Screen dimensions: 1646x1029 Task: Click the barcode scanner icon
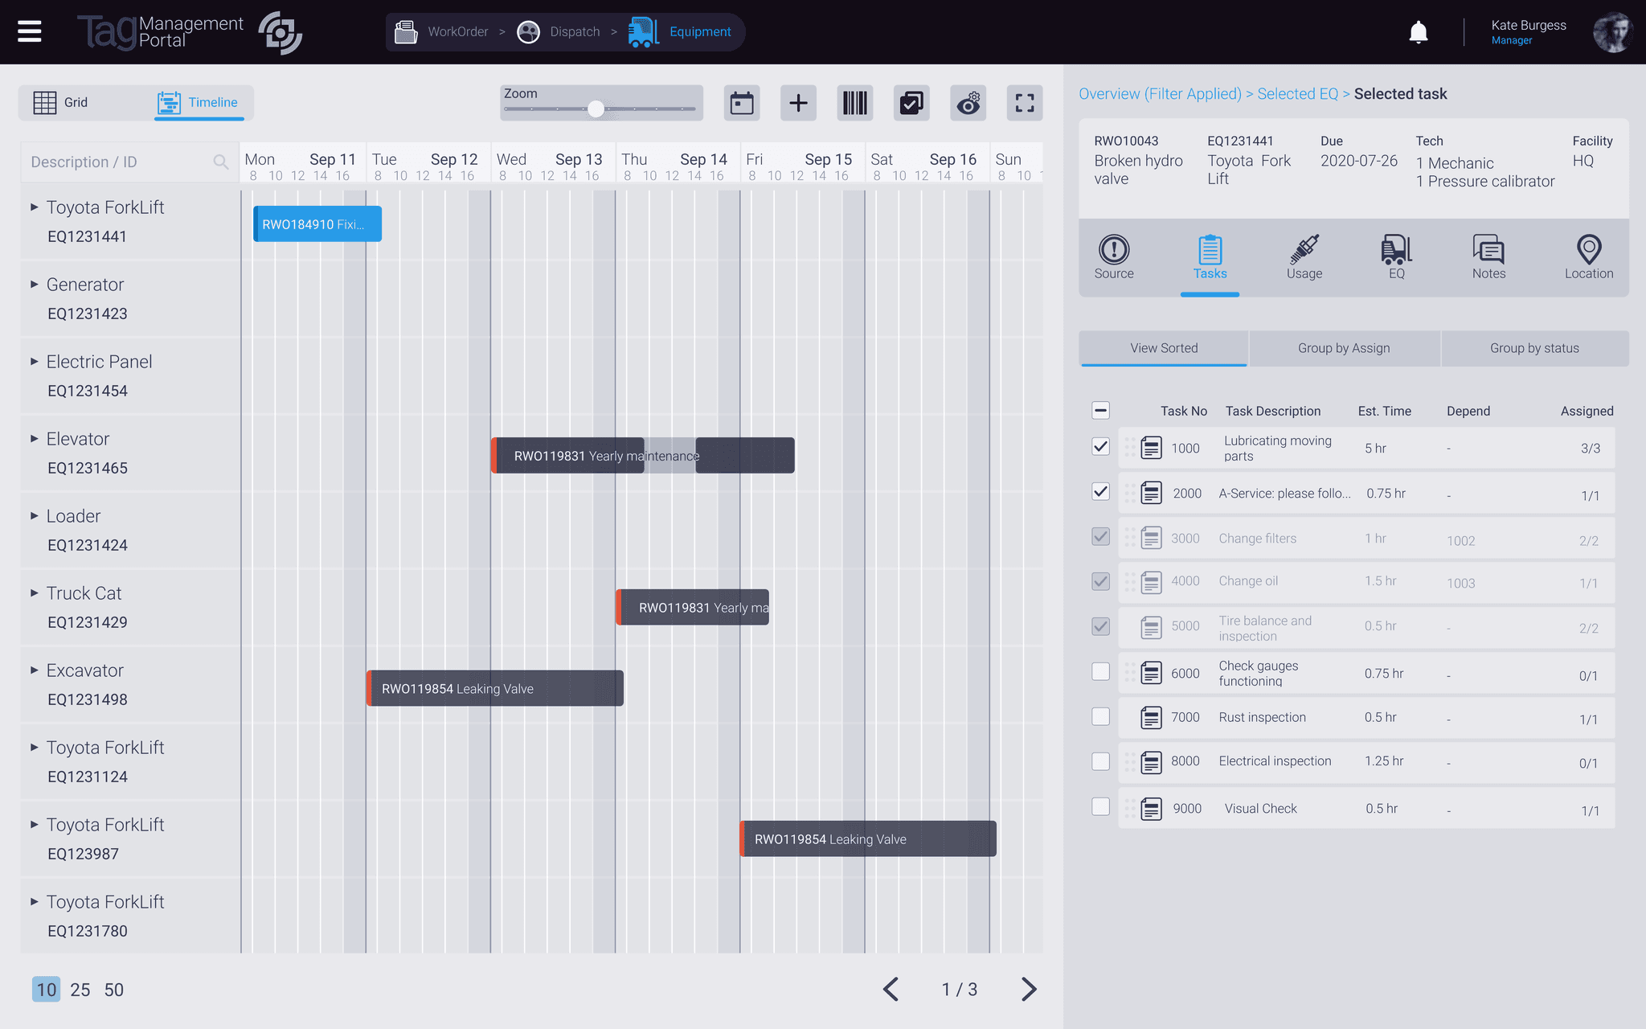[x=854, y=102]
